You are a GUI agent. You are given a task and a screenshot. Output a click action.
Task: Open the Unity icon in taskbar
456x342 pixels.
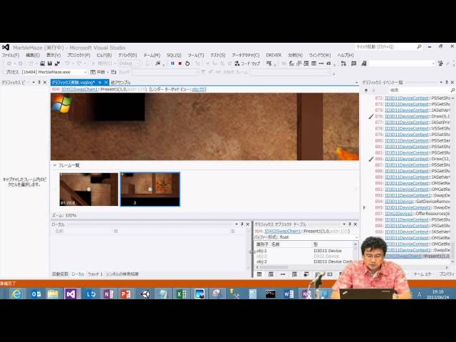point(145,294)
